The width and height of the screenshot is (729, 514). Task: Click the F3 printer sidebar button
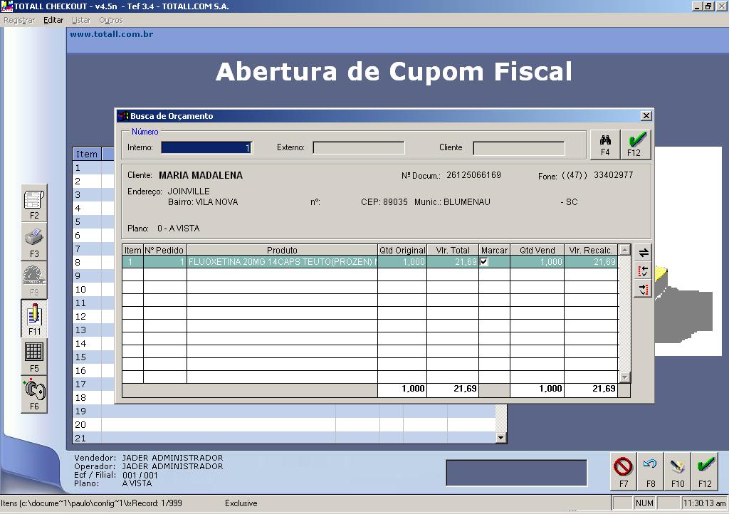point(34,241)
